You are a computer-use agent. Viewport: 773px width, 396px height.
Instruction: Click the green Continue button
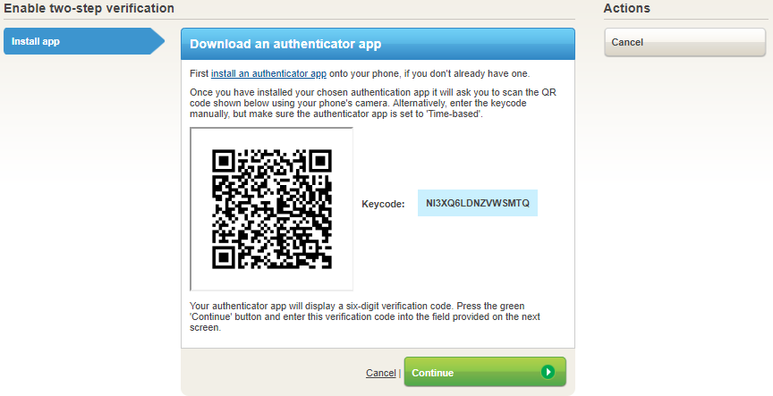point(485,372)
